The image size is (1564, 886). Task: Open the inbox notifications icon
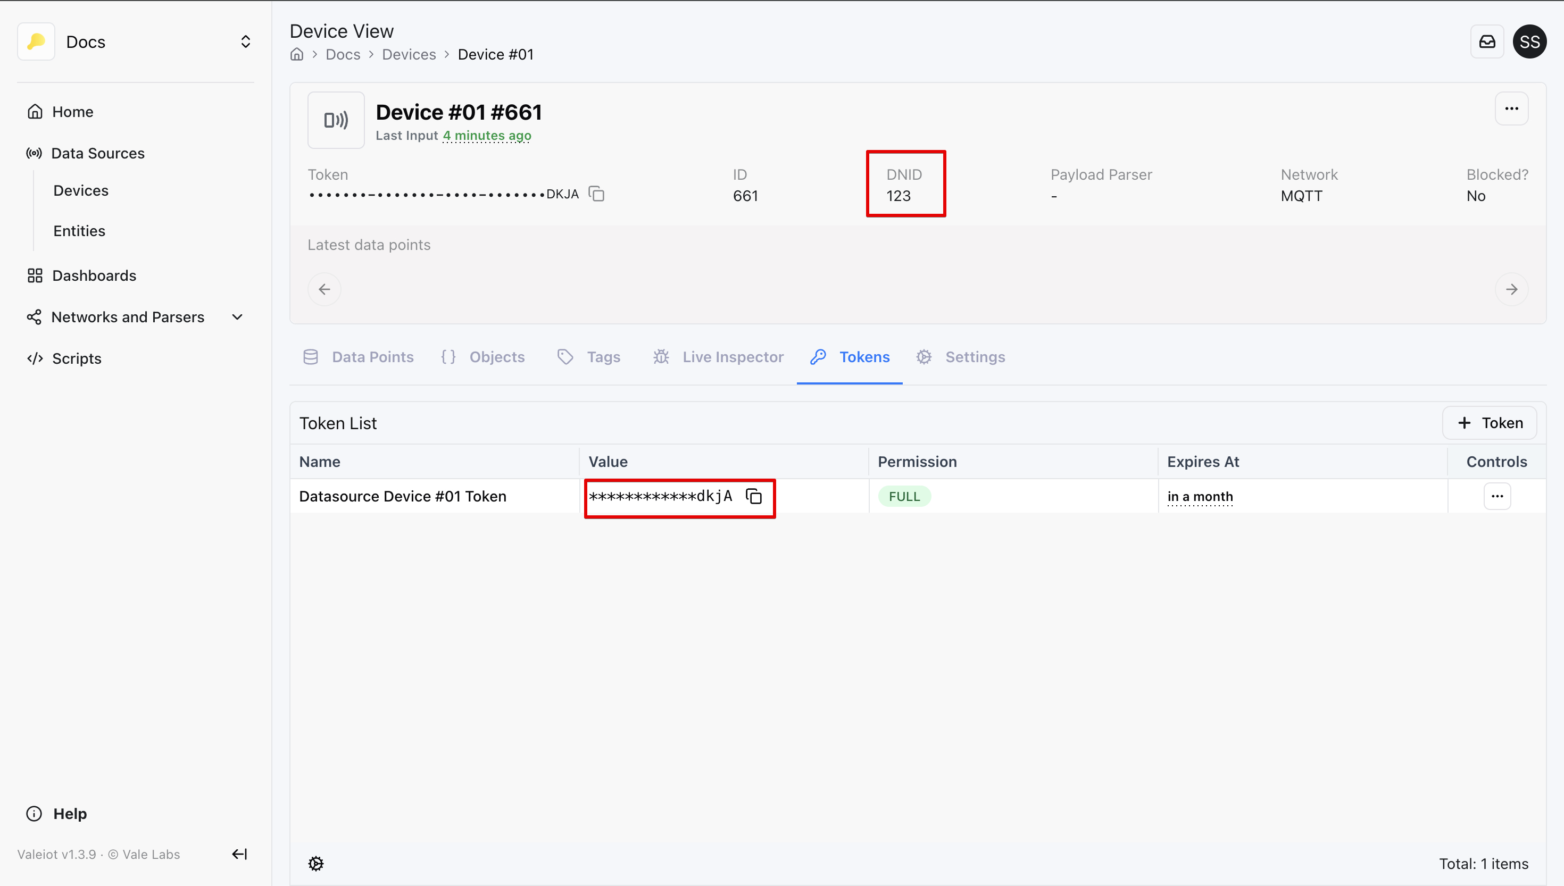coord(1487,41)
